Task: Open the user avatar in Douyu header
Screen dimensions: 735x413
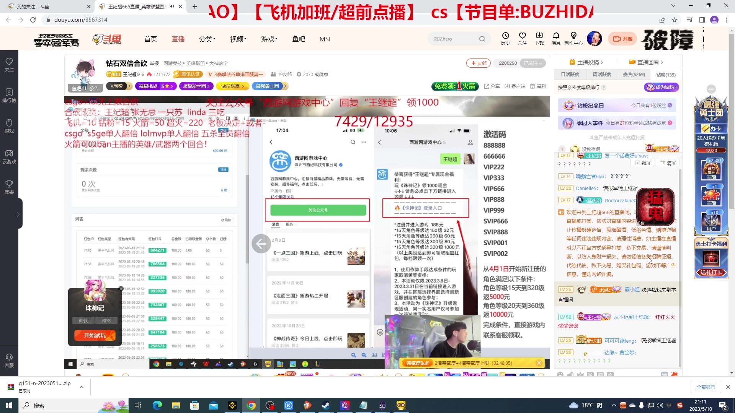Action: [x=594, y=39]
